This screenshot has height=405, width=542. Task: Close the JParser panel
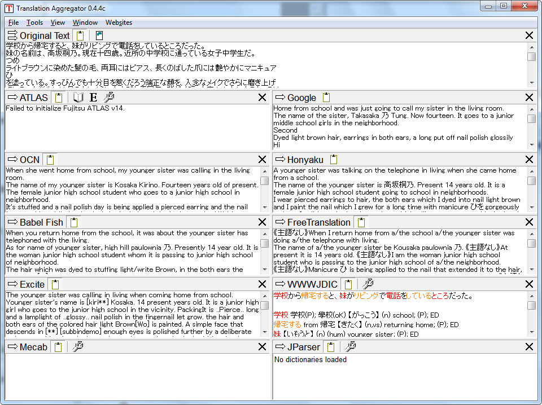click(x=529, y=347)
